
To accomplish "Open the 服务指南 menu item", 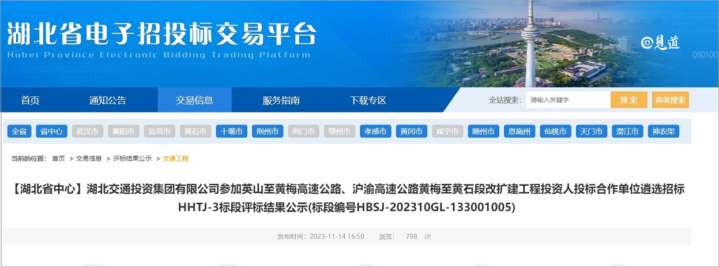I will coord(281,100).
